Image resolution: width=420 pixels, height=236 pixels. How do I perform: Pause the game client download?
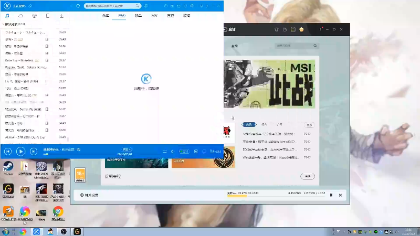(331, 195)
